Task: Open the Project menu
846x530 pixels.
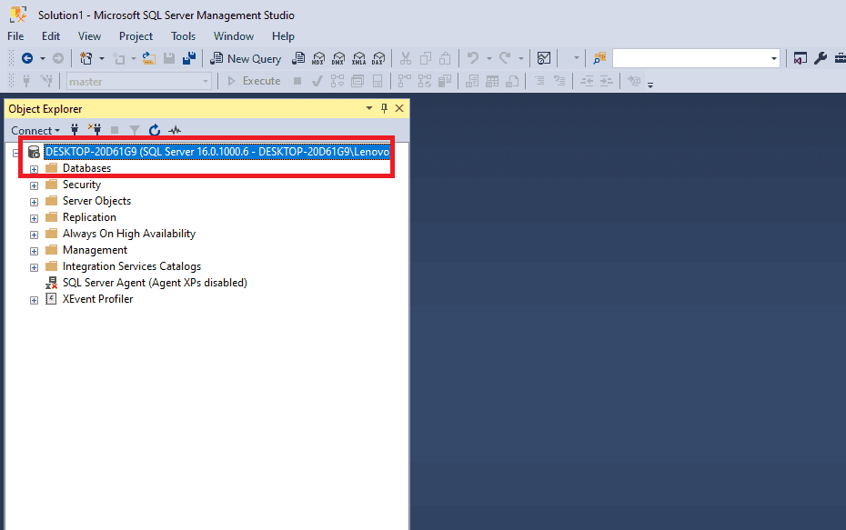Action: tap(136, 36)
